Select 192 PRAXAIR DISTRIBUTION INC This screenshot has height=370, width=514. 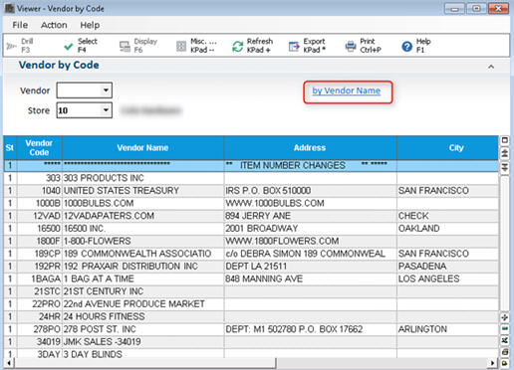[x=130, y=267]
